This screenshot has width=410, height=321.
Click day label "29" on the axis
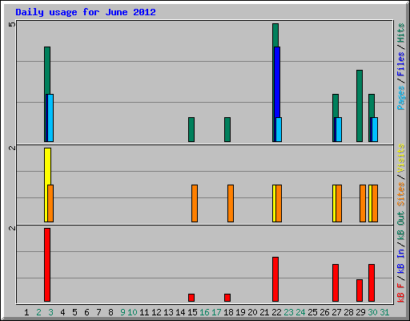click(360, 312)
